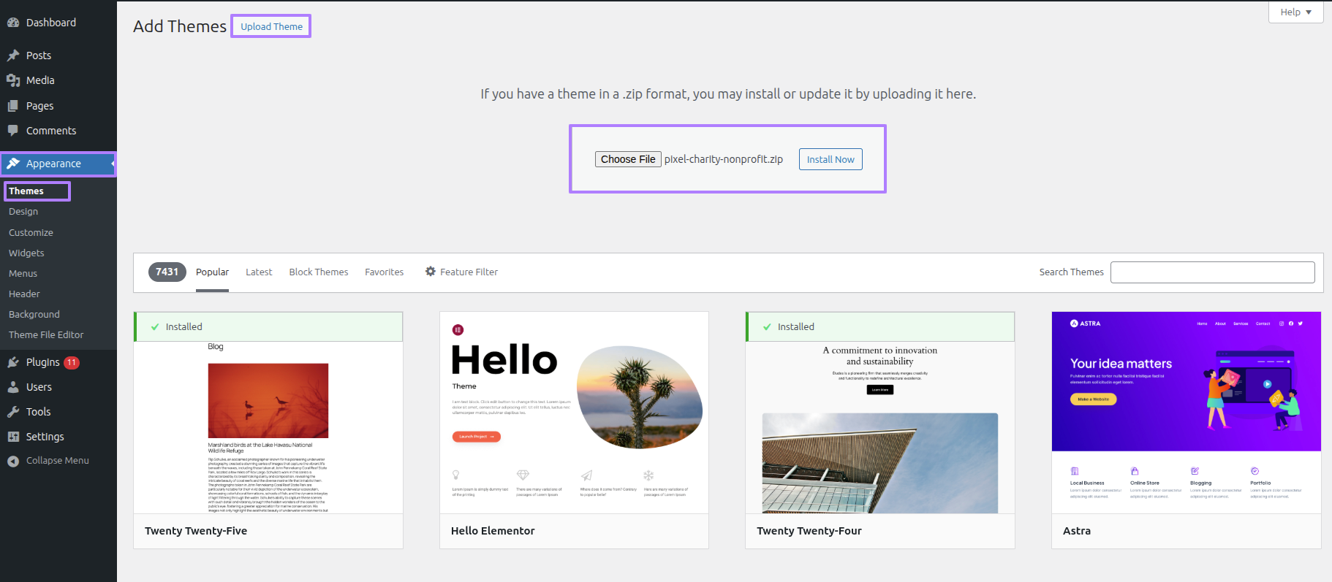Open the Header submenu item
The height and width of the screenshot is (582, 1332).
[x=24, y=294]
